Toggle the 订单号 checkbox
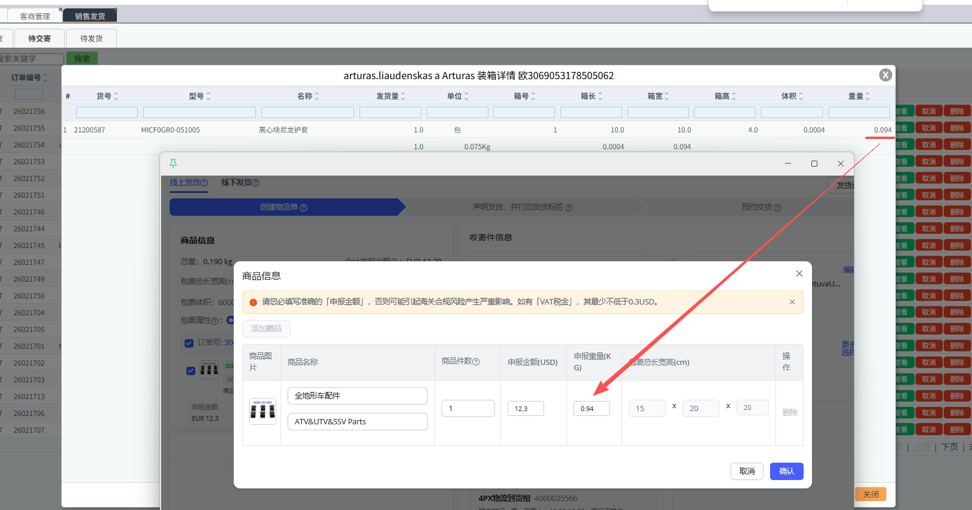Screen dimensions: 972x510 189,343
